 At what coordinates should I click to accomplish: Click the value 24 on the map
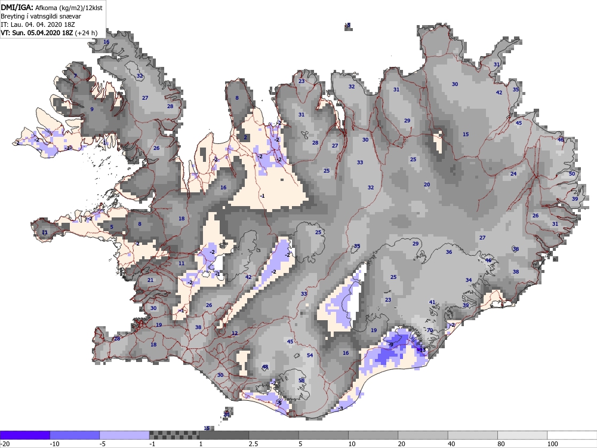coord(513,174)
